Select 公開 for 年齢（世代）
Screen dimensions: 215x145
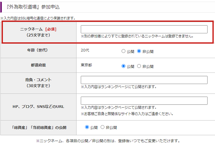(x=123, y=51)
